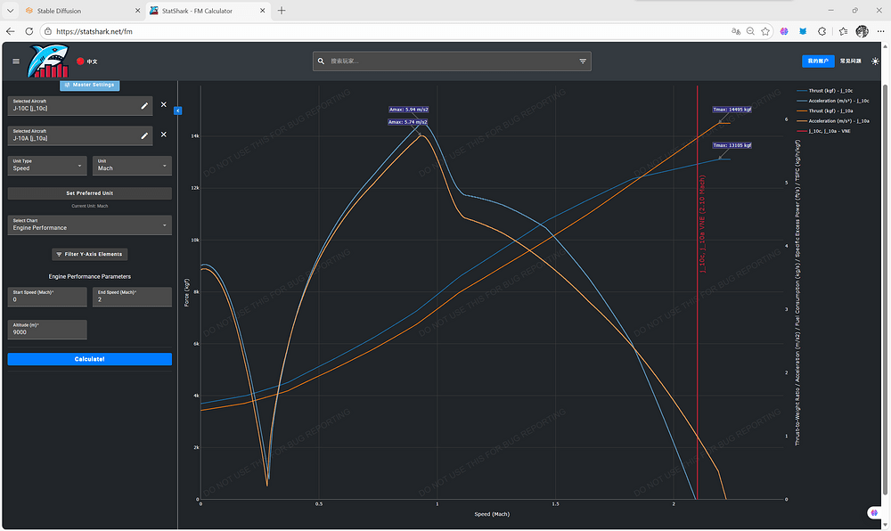Toggle the light/dark theme sun icon
The width and height of the screenshot is (891, 531).
click(876, 61)
